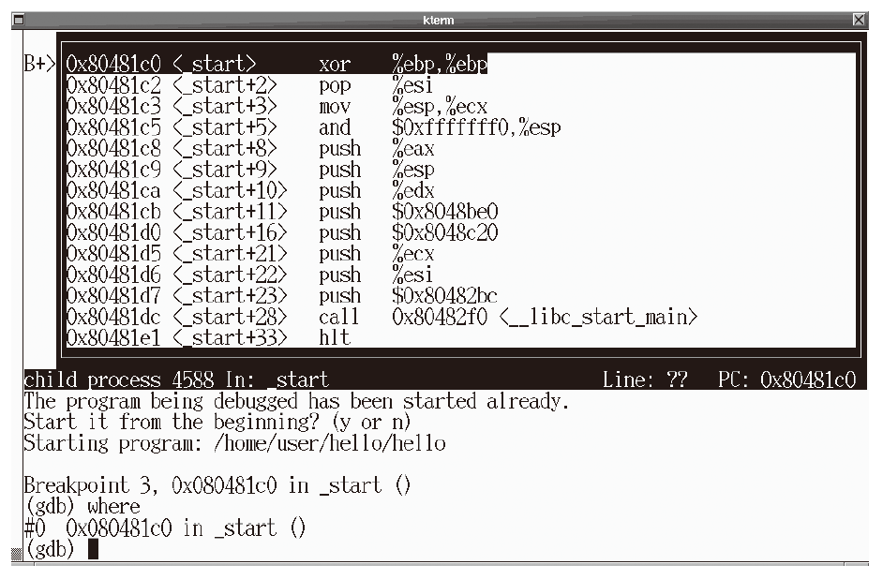Image resolution: width=883 pixels, height=580 pixels.
Task: Close the kterm window
Action: coord(860,20)
